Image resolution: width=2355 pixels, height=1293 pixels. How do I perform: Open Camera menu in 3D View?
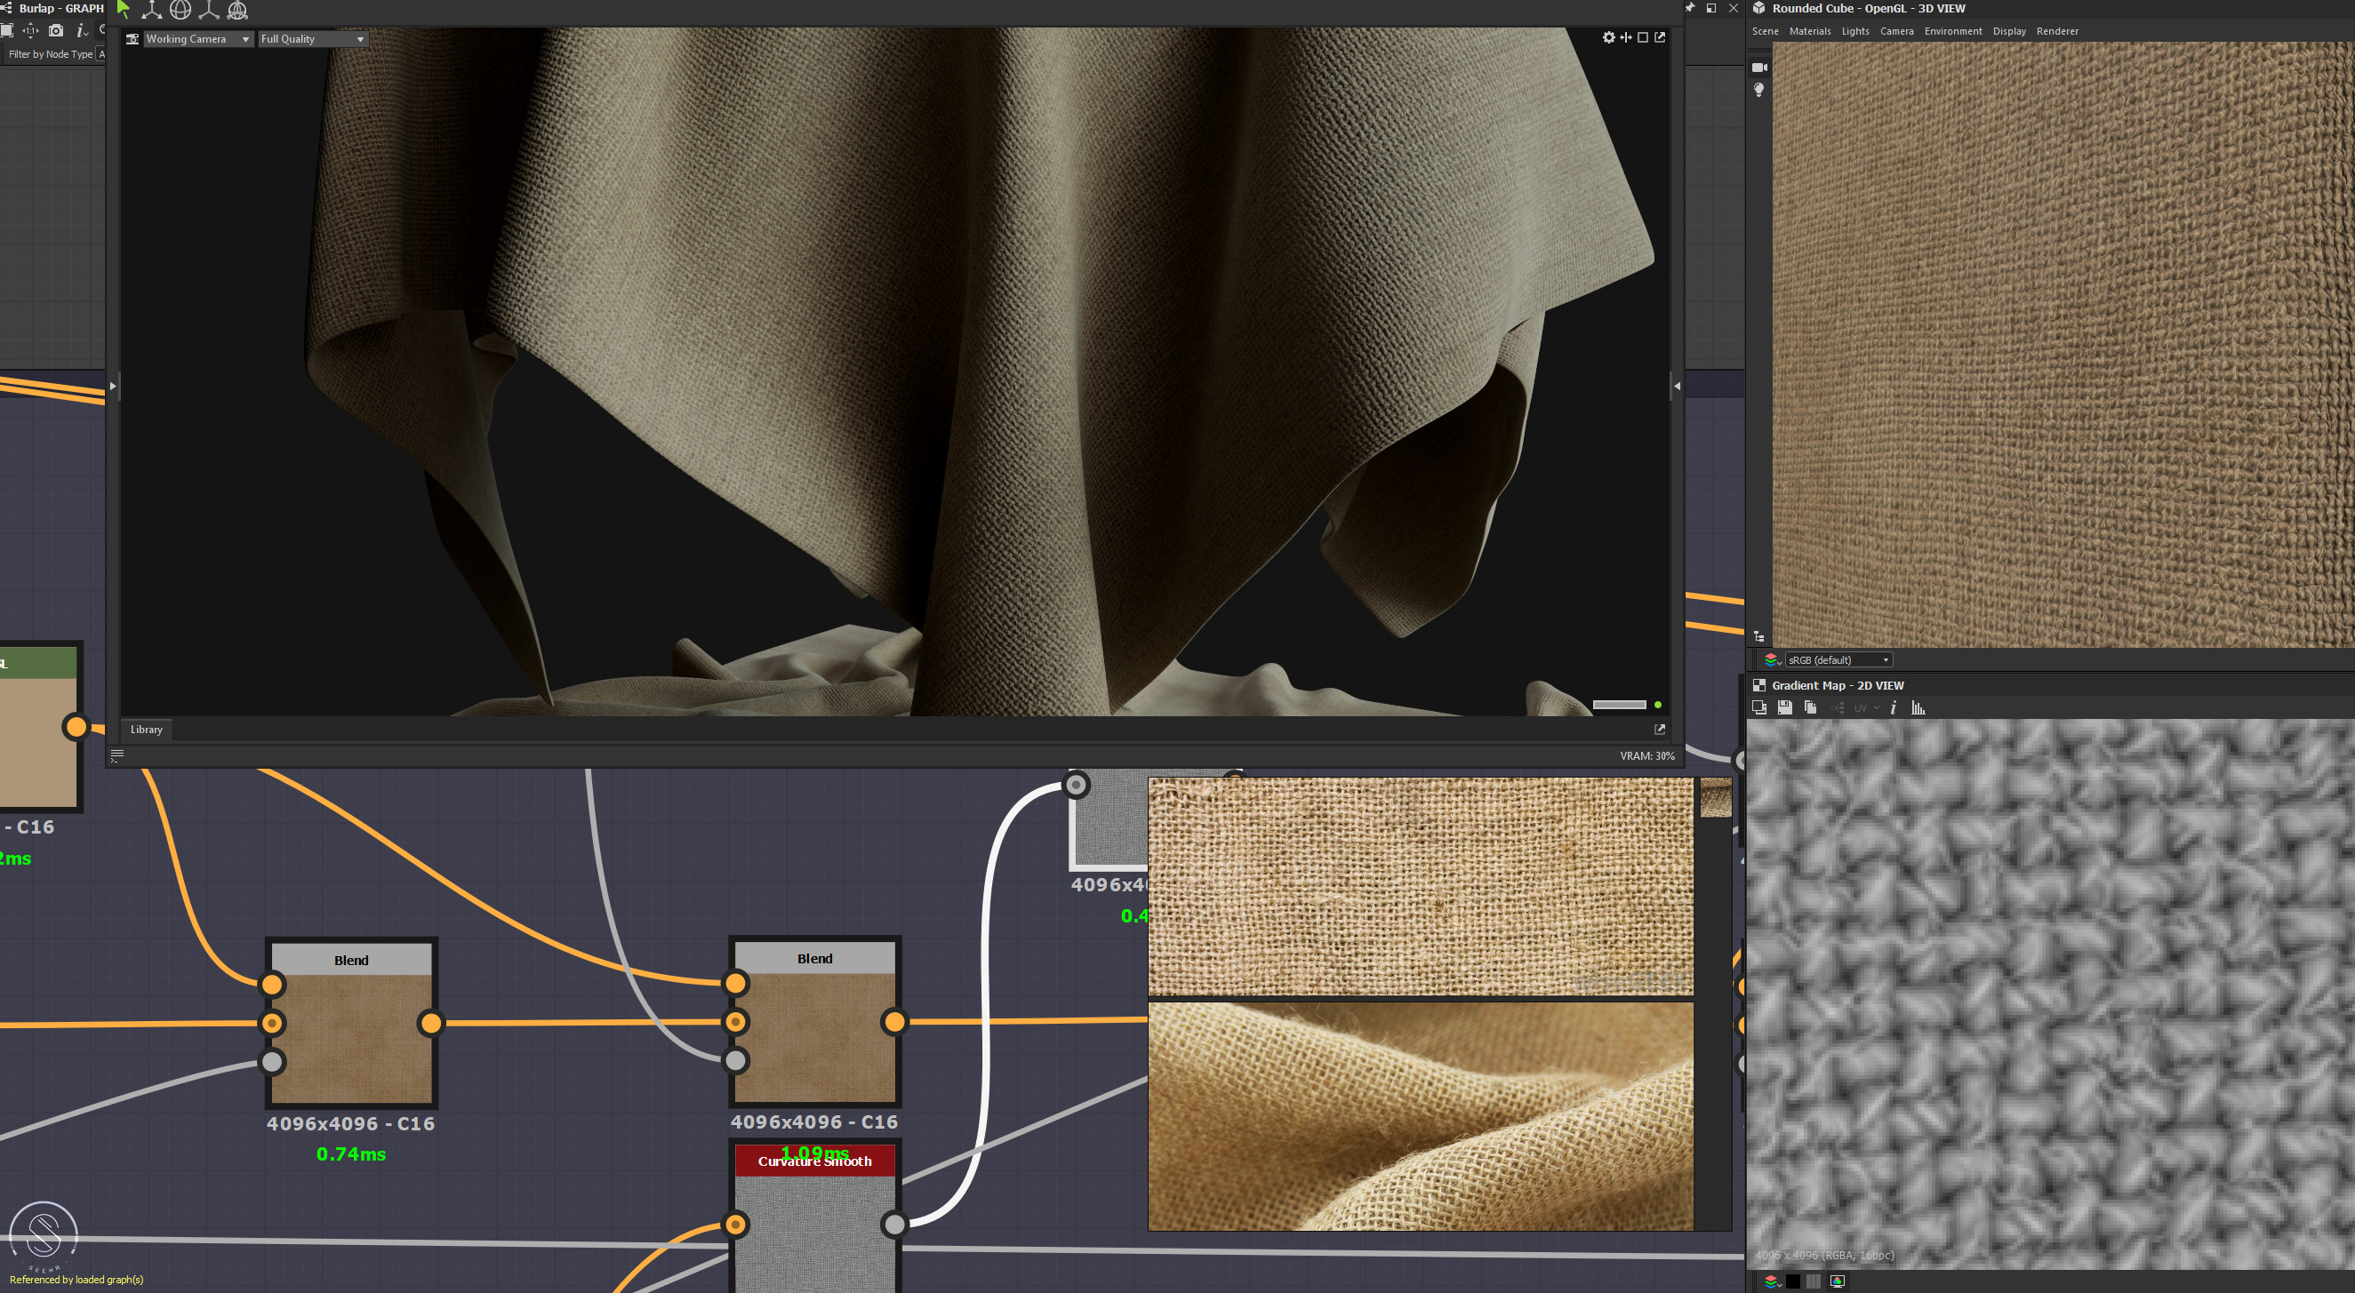tap(1897, 31)
